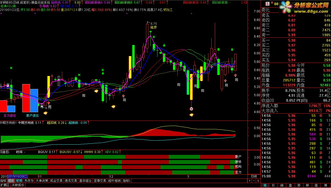Screen dimensions: 331x188
Task: Select the 盘 tab in quote panel
Action: tap(291, 185)
